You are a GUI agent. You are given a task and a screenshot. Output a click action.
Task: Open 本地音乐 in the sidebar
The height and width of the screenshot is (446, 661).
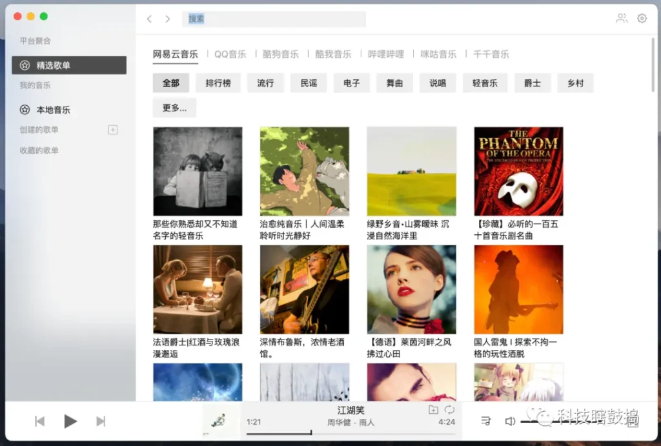pyautogui.click(x=69, y=110)
